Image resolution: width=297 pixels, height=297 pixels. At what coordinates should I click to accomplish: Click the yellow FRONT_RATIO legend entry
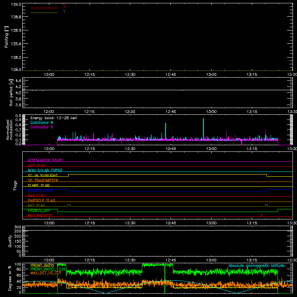(42, 265)
